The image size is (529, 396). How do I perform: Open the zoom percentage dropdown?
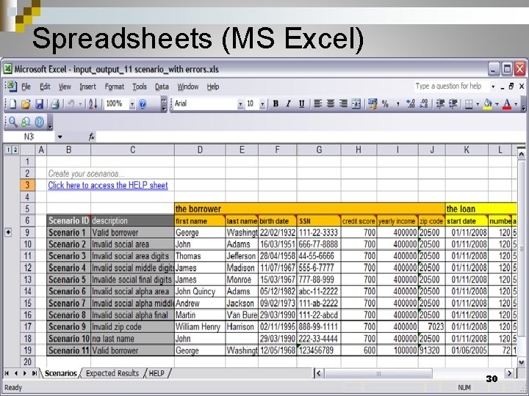(x=132, y=104)
